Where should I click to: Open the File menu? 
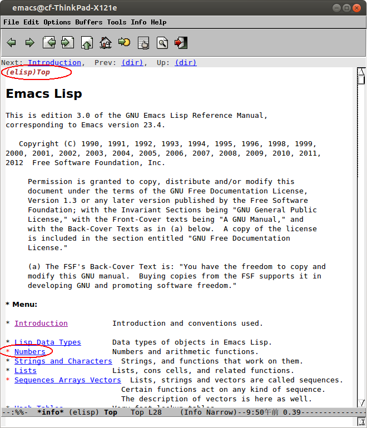point(11,22)
